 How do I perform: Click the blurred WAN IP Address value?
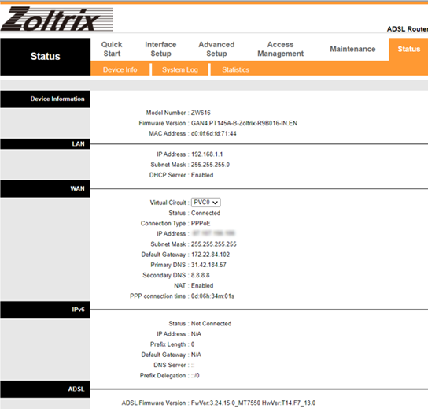pos(214,233)
